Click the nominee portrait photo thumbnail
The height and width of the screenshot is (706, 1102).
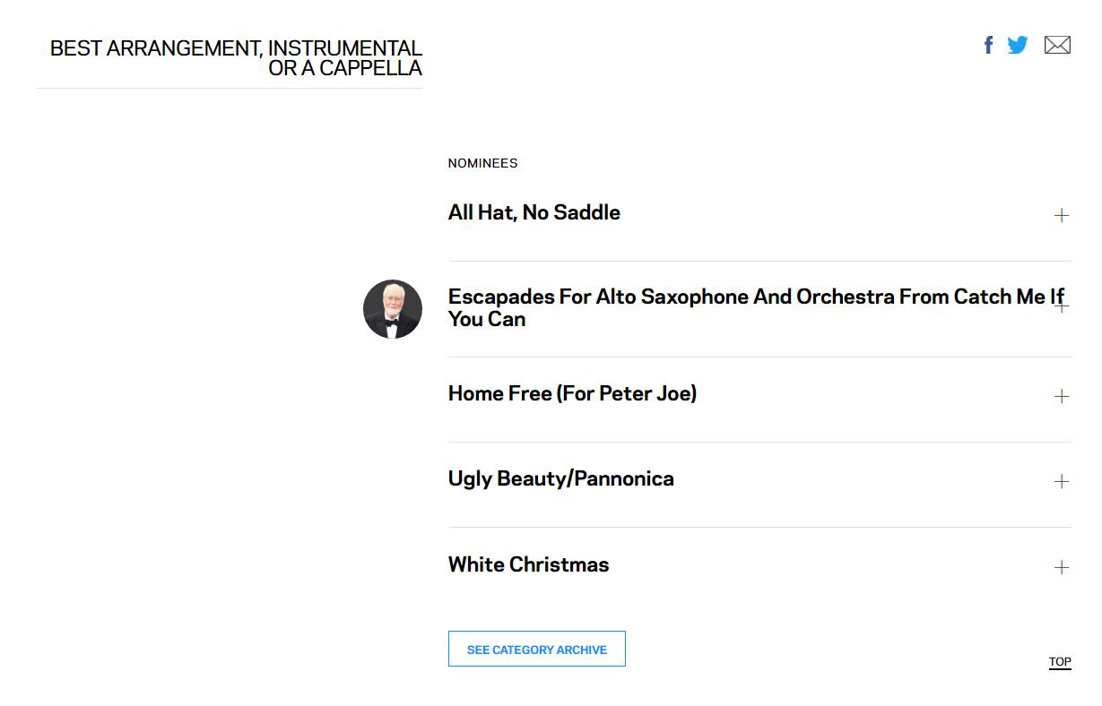[393, 309]
